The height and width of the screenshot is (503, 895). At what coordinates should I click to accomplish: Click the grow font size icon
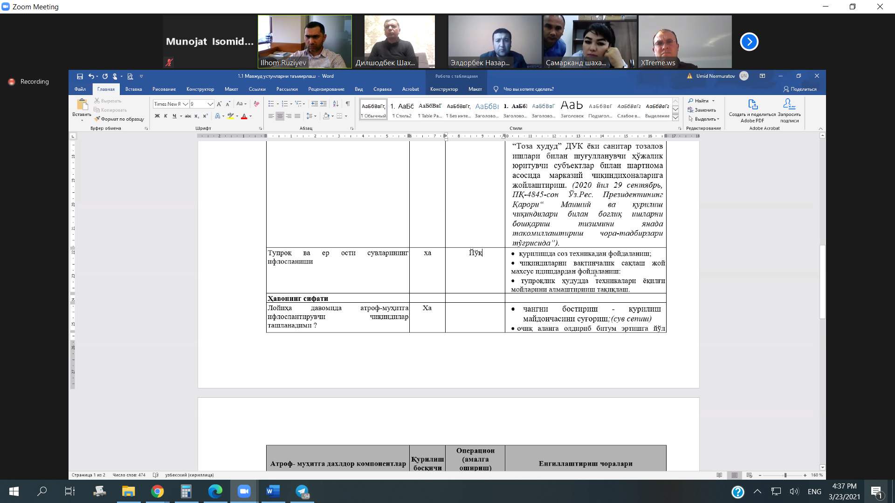[x=219, y=104]
